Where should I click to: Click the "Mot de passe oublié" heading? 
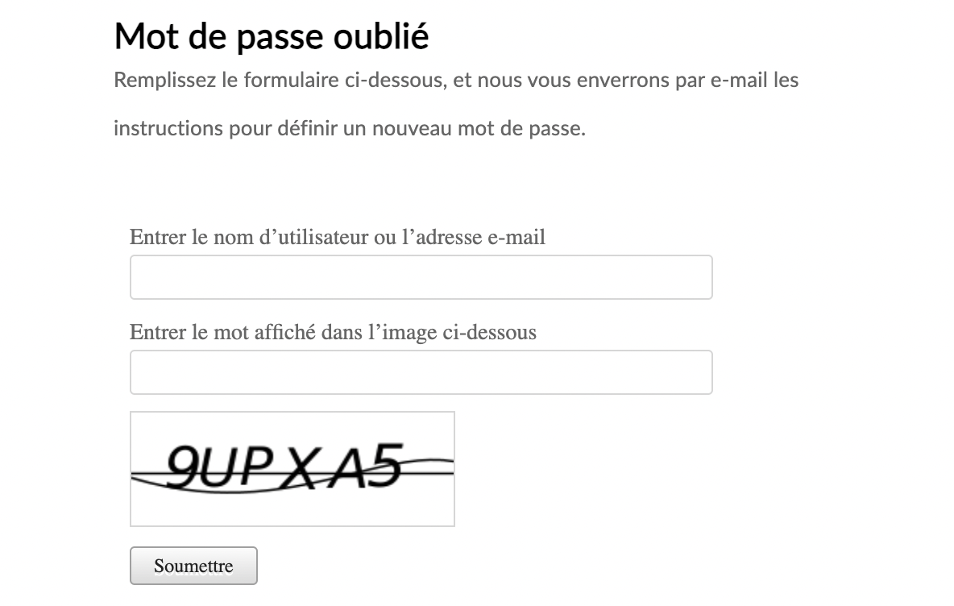pos(272,36)
